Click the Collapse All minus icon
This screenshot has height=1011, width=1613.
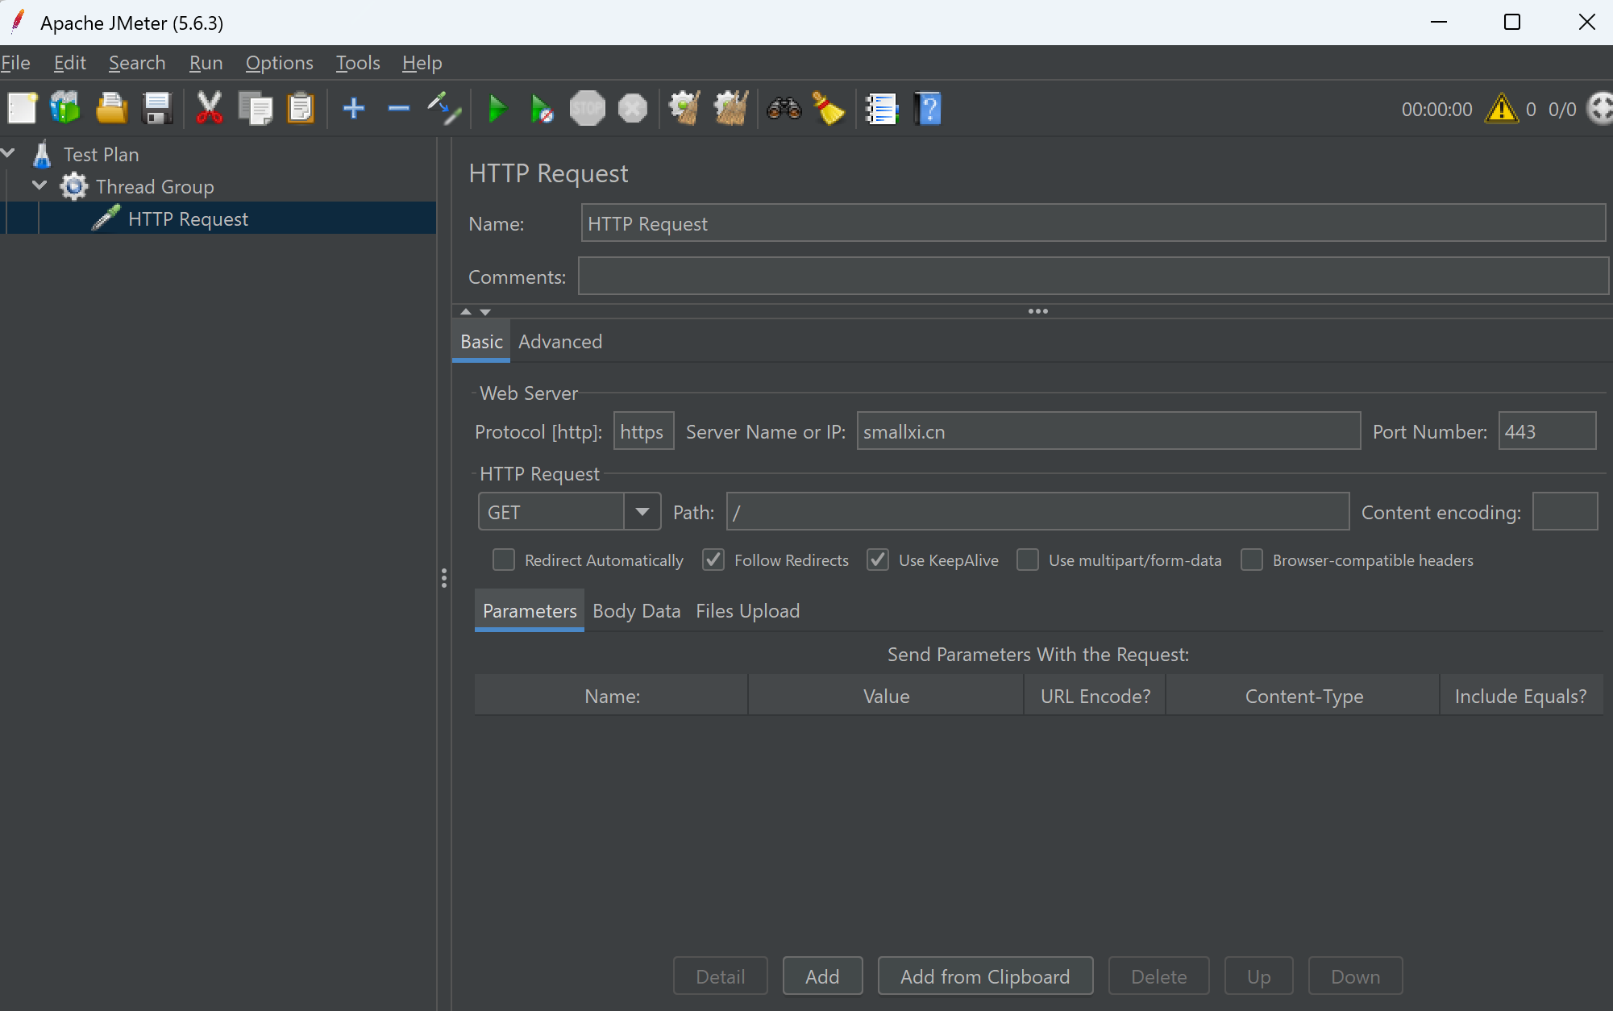[399, 109]
